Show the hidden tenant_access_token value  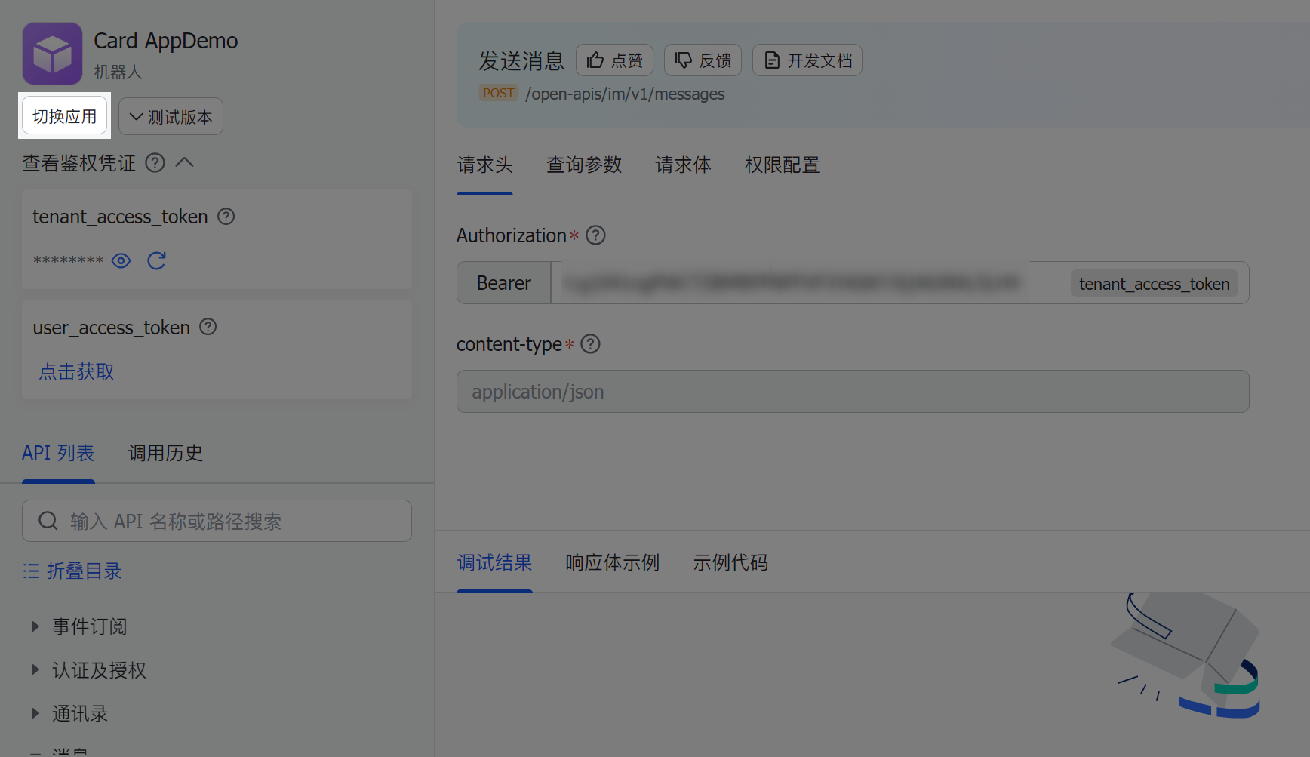[x=121, y=261]
